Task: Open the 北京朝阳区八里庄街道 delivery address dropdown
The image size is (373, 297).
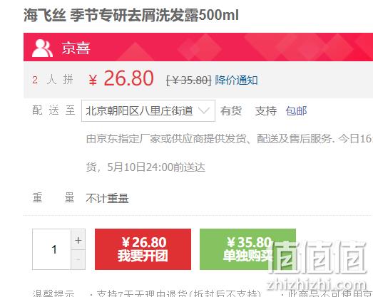Action: click(x=148, y=110)
